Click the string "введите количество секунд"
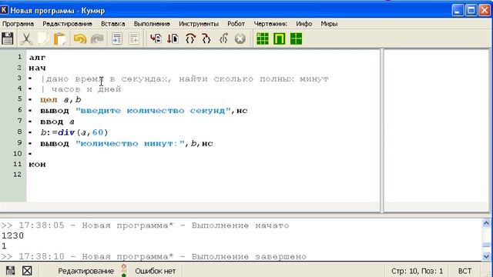The width and height of the screenshot is (493, 277). point(153,111)
